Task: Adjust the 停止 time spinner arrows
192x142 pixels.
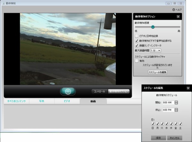Action: pyautogui.click(x=176, y=110)
